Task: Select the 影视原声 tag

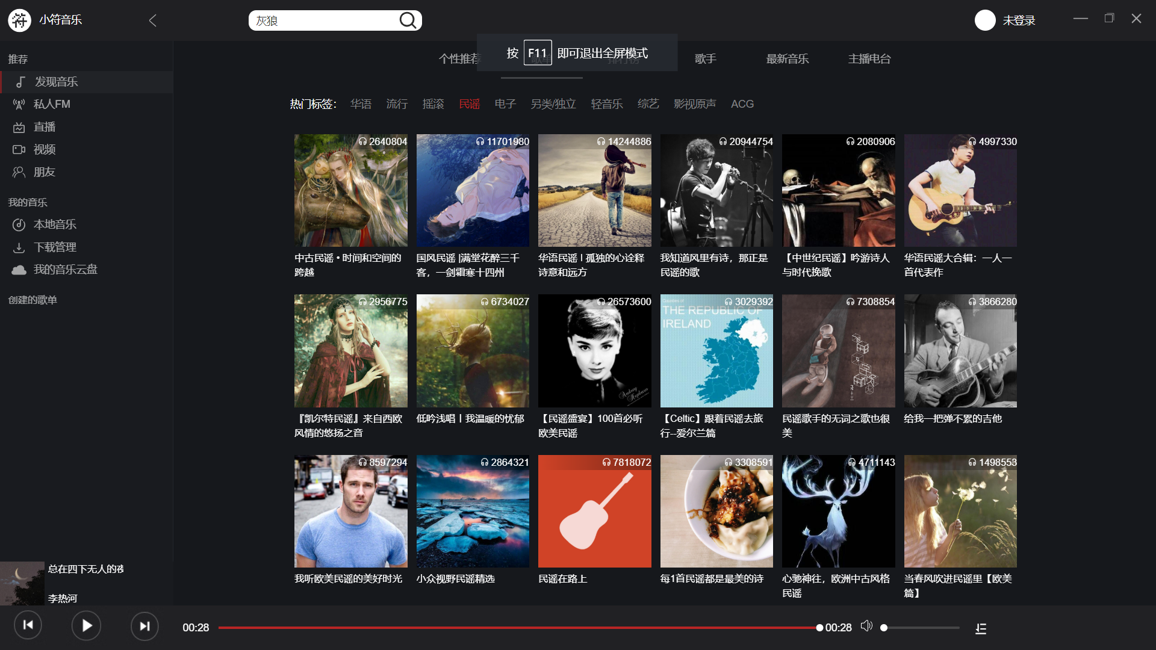Action: coord(695,104)
